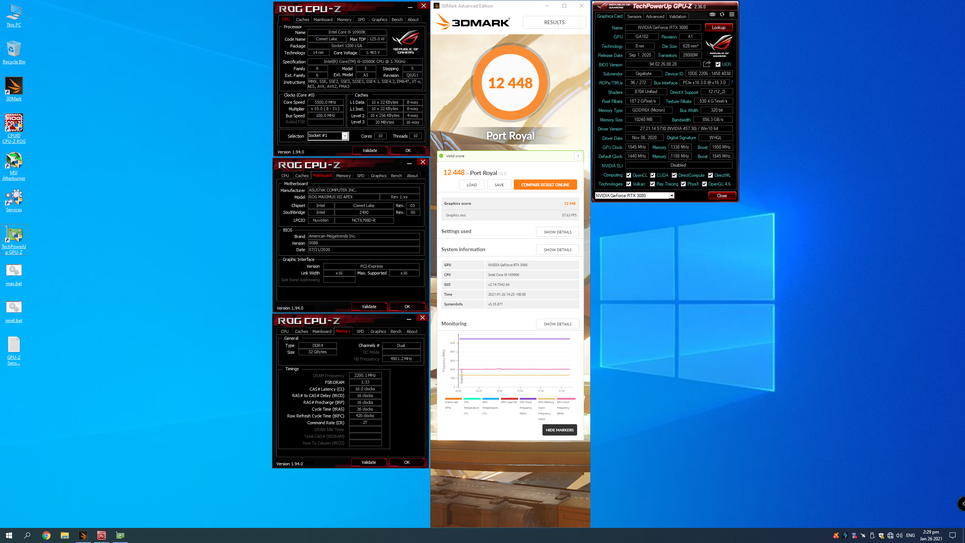Image resolution: width=965 pixels, height=543 pixels.
Task: Open Google Chrome from the taskbar
Action: 46,535
